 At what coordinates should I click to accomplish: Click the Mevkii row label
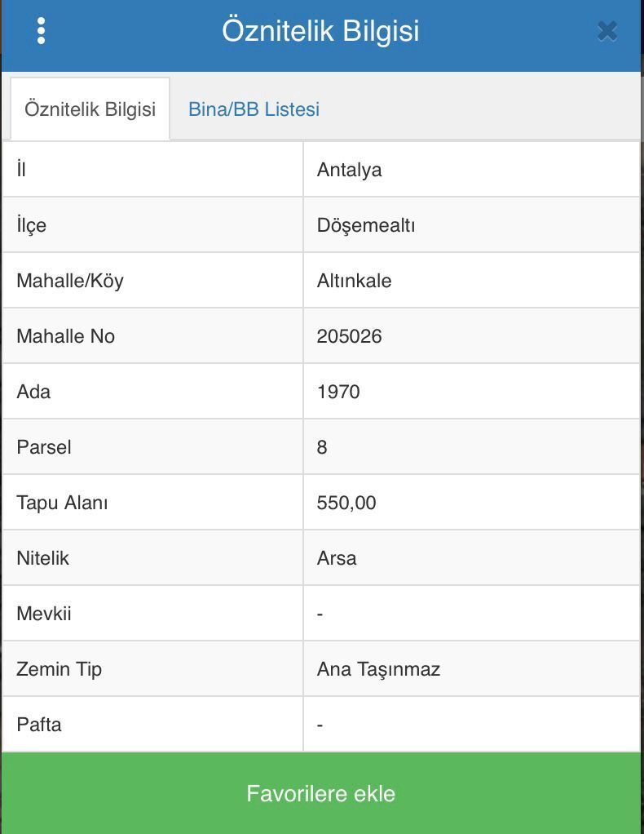(x=44, y=614)
